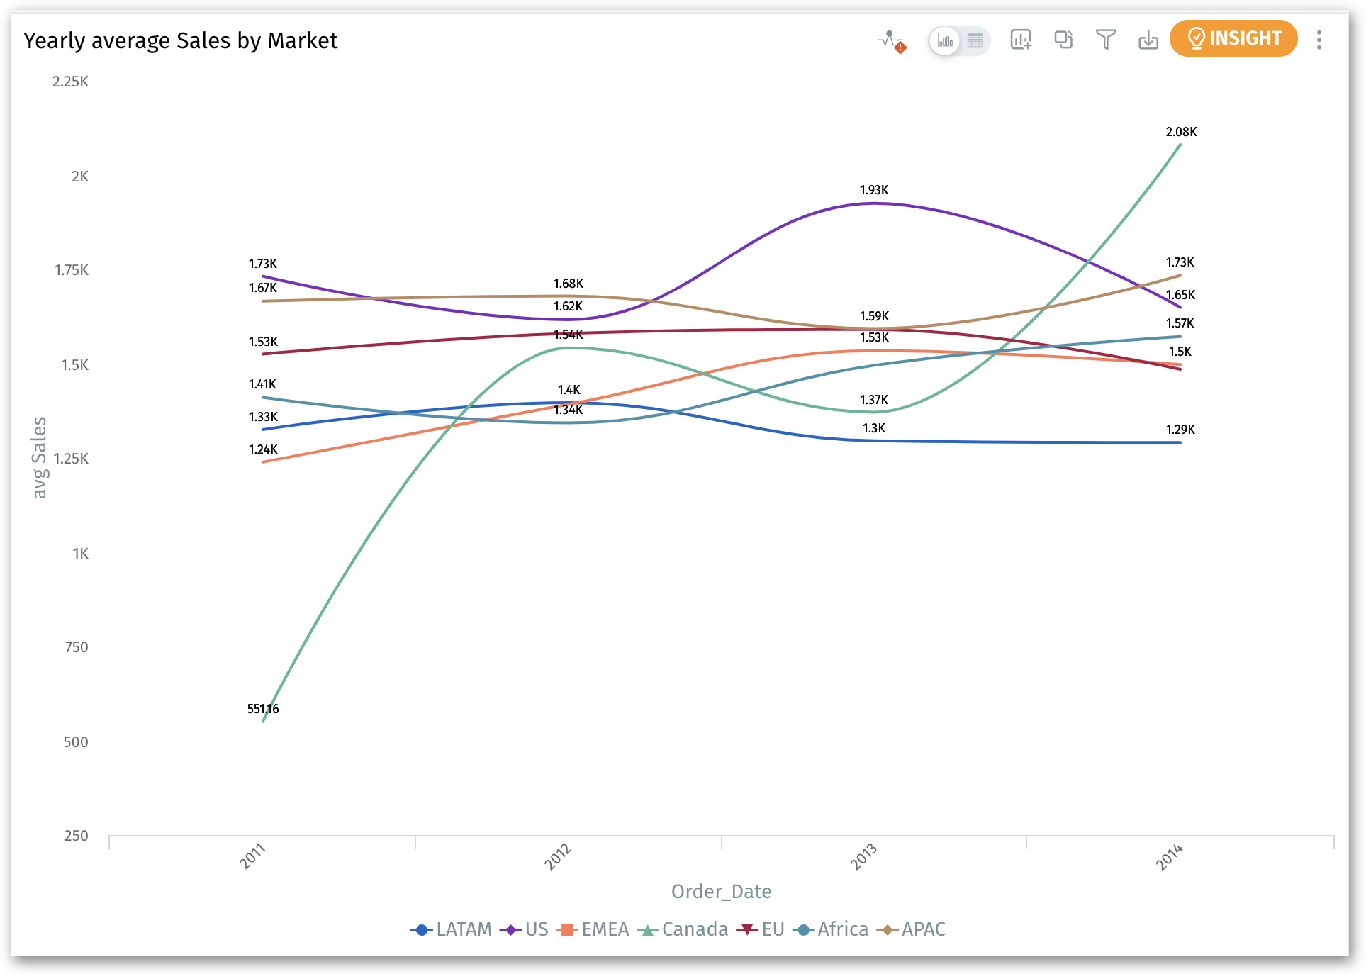
Task: Click the duplicate widget icon
Action: [1063, 40]
